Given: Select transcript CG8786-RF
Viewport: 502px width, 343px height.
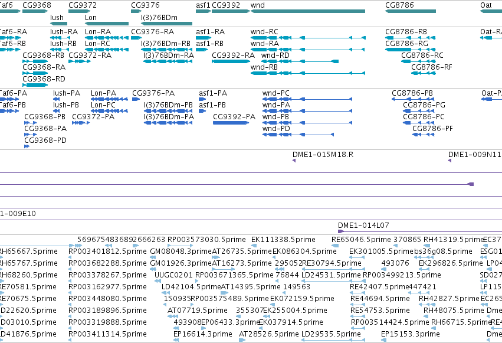Looking at the screenshot, I should (x=423, y=73).
